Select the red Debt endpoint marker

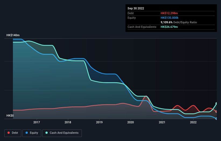(x=216, y=112)
